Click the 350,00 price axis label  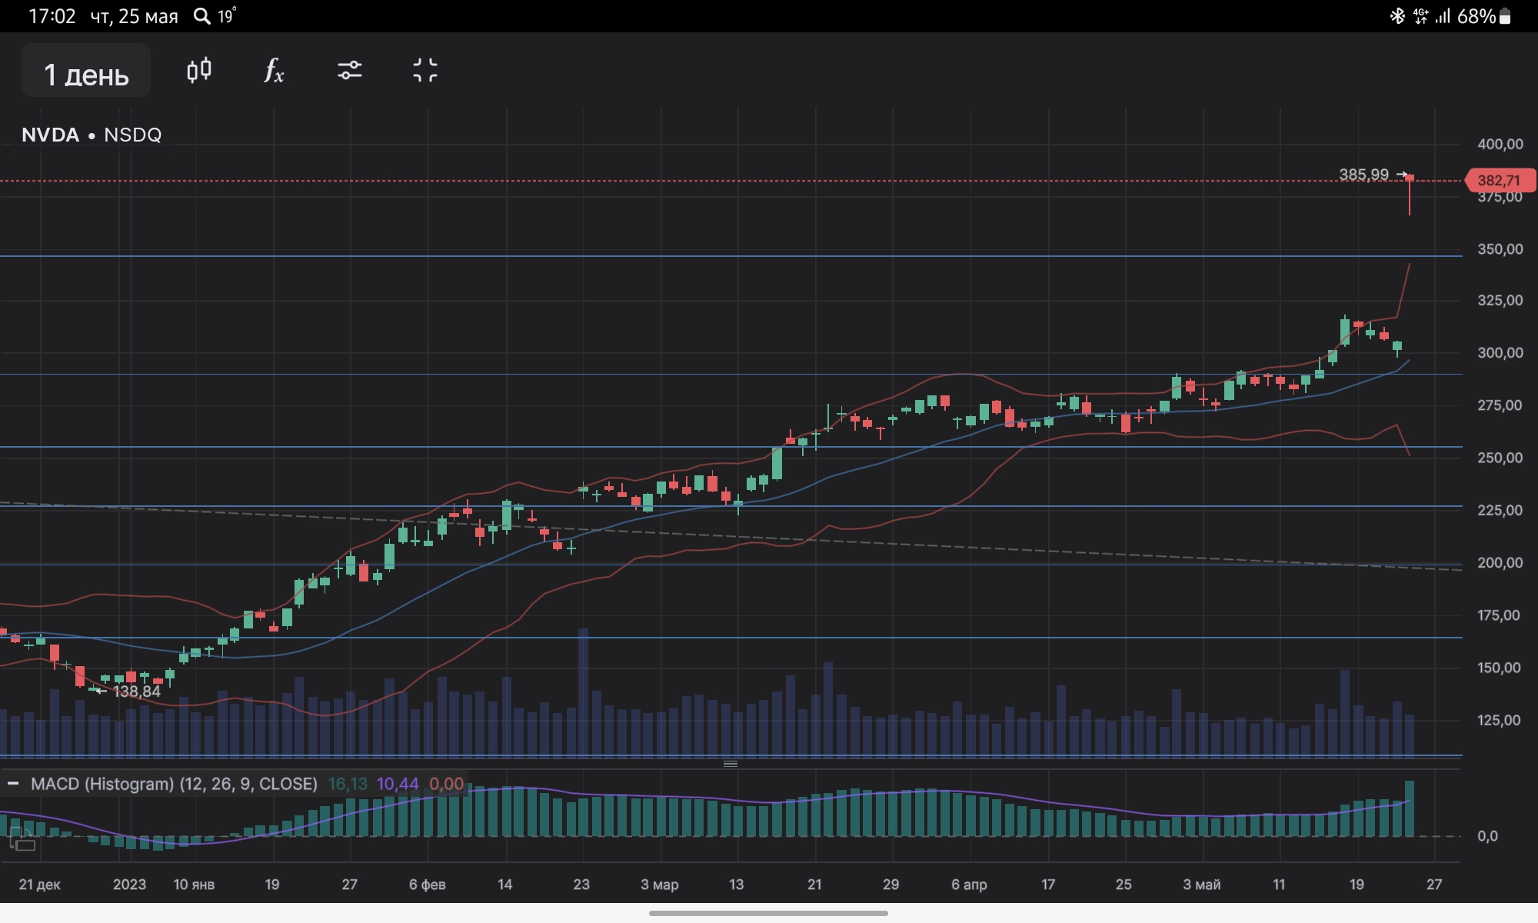tap(1500, 248)
